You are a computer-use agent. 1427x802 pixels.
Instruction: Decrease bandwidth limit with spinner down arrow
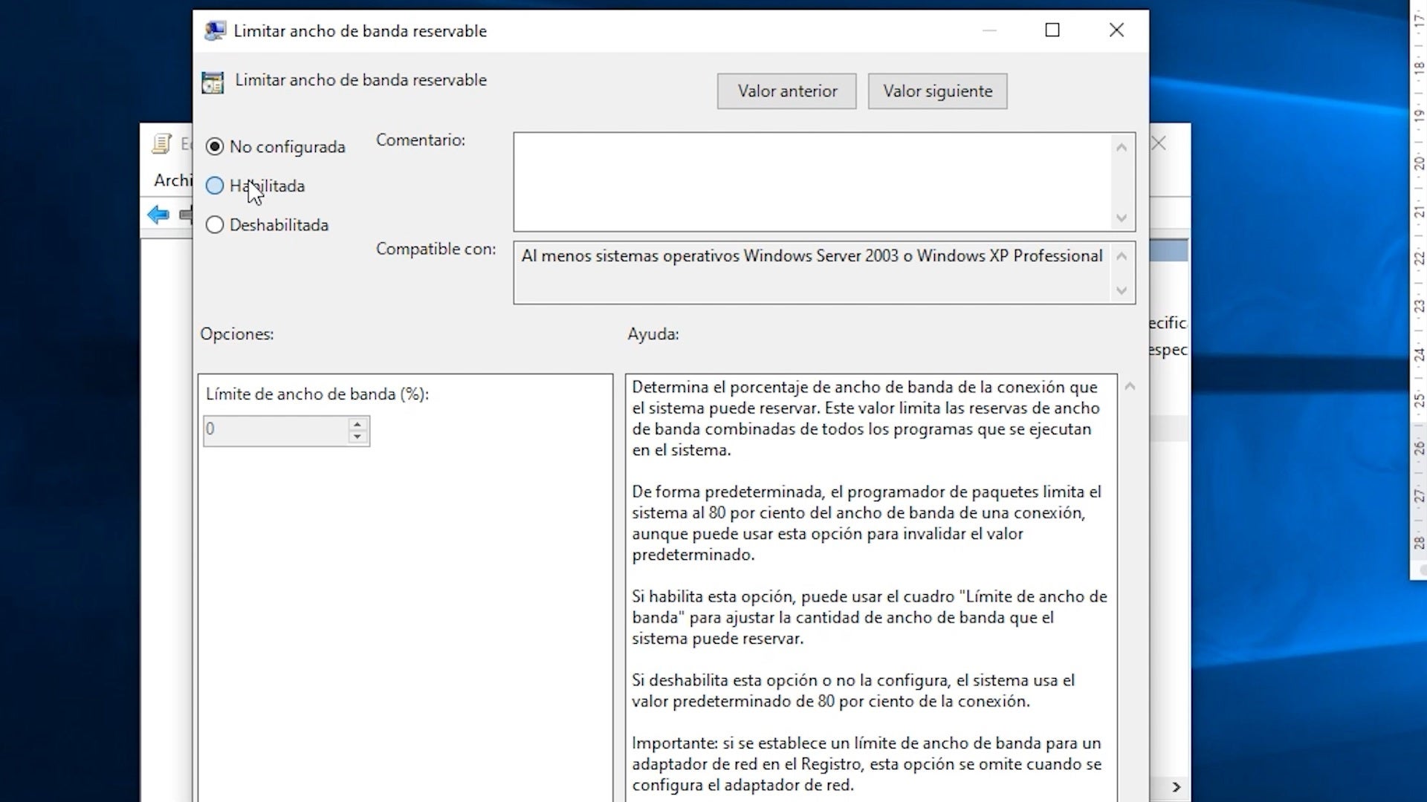tap(357, 437)
